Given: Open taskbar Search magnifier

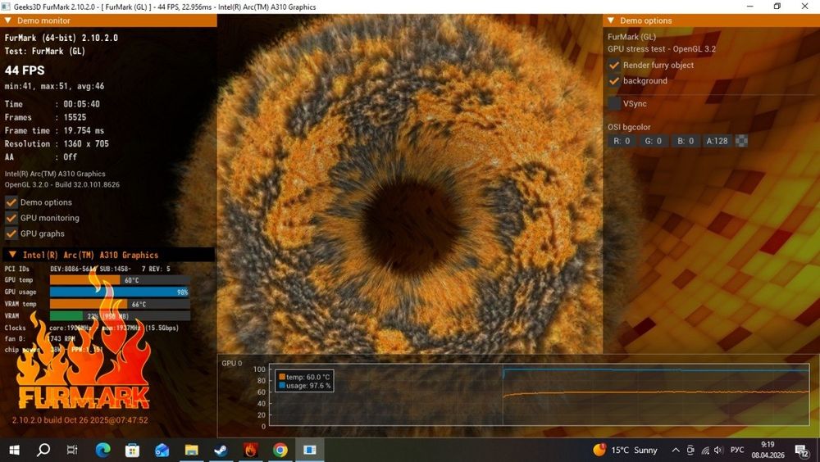Looking at the screenshot, I should (x=44, y=450).
